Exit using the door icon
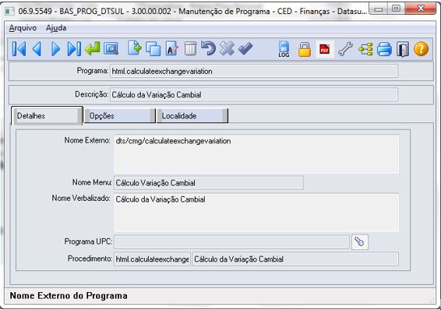This screenshot has width=441, height=310. click(x=403, y=49)
